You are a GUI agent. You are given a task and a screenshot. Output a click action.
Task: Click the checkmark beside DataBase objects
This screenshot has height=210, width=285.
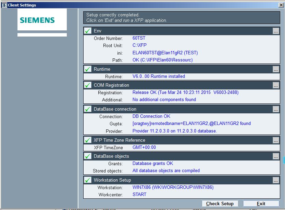click(88, 156)
